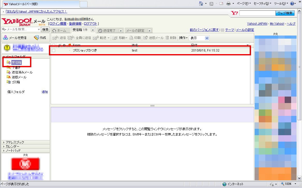The height and width of the screenshot is (188, 302).
Task: Expand the アドレスブック section
Action: [x=4, y=142]
